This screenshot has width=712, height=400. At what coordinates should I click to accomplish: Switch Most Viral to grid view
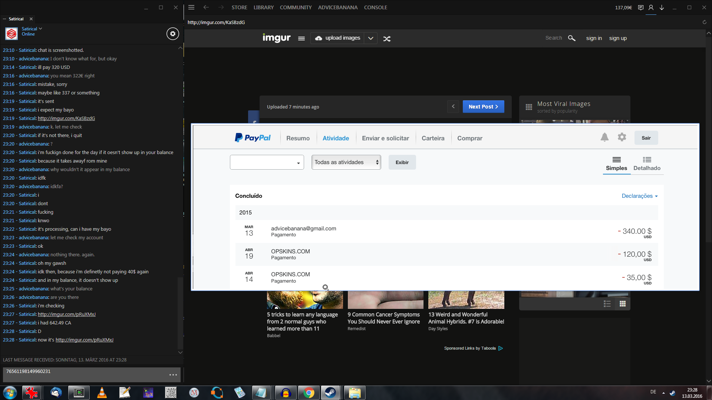[622, 304]
